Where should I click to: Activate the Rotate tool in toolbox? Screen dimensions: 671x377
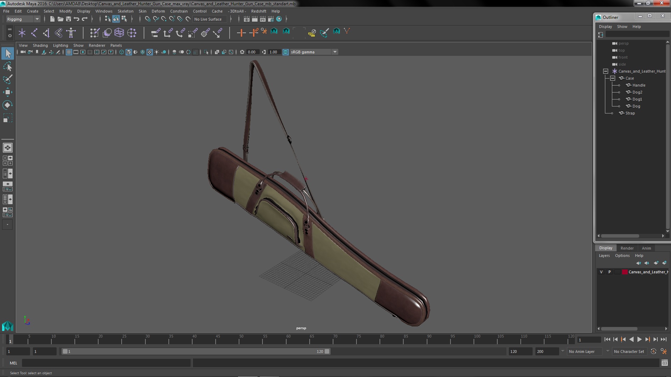pyautogui.click(x=8, y=105)
